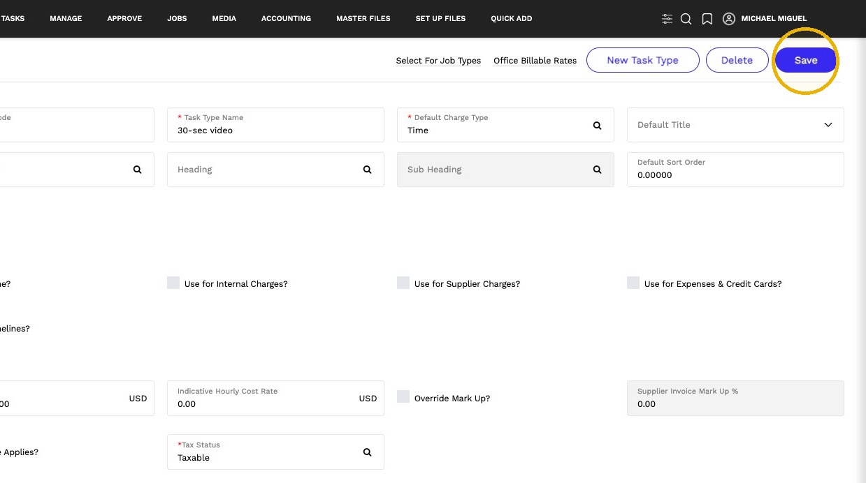Viewport: 866px width, 483px height.
Task: Open the Tasks menu
Action: tap(13, 19)
